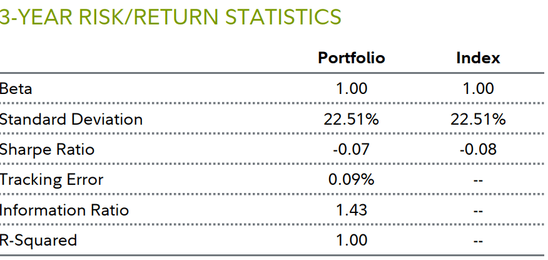This screenshot has width=548, height=260.
Task: Click the Beta row label
Action: [16, 89]
